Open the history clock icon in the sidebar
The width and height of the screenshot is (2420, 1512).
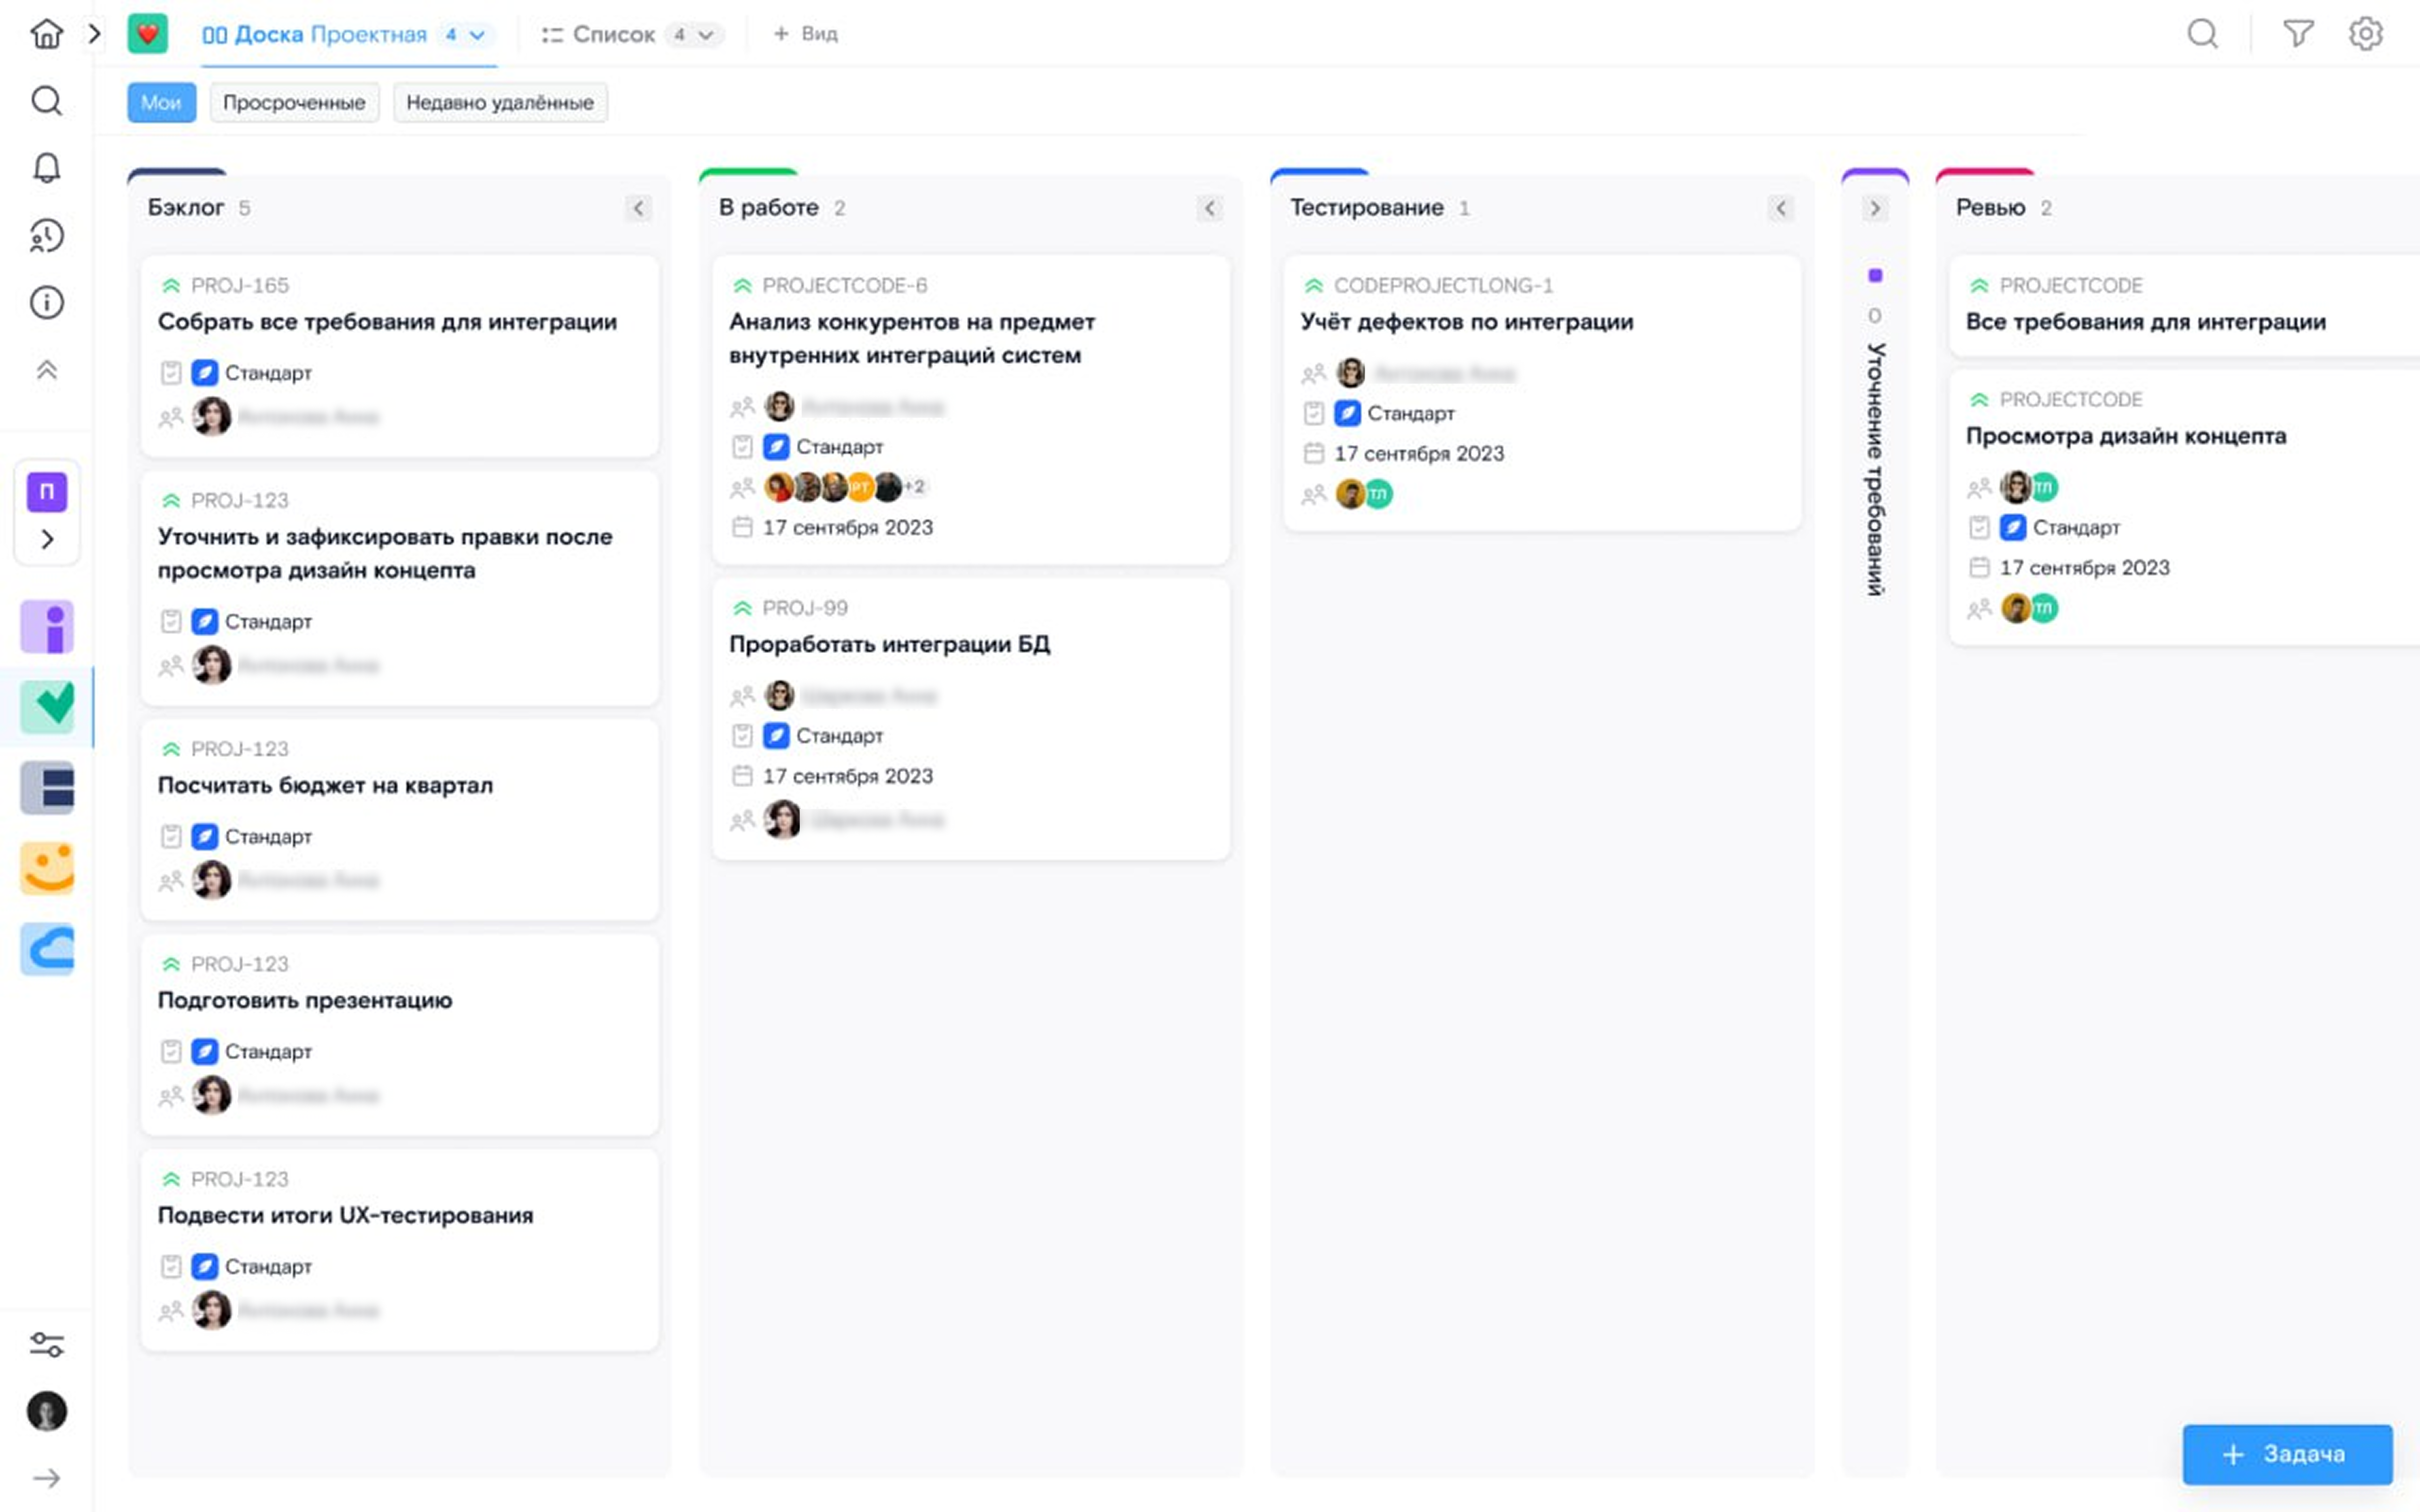46,236
